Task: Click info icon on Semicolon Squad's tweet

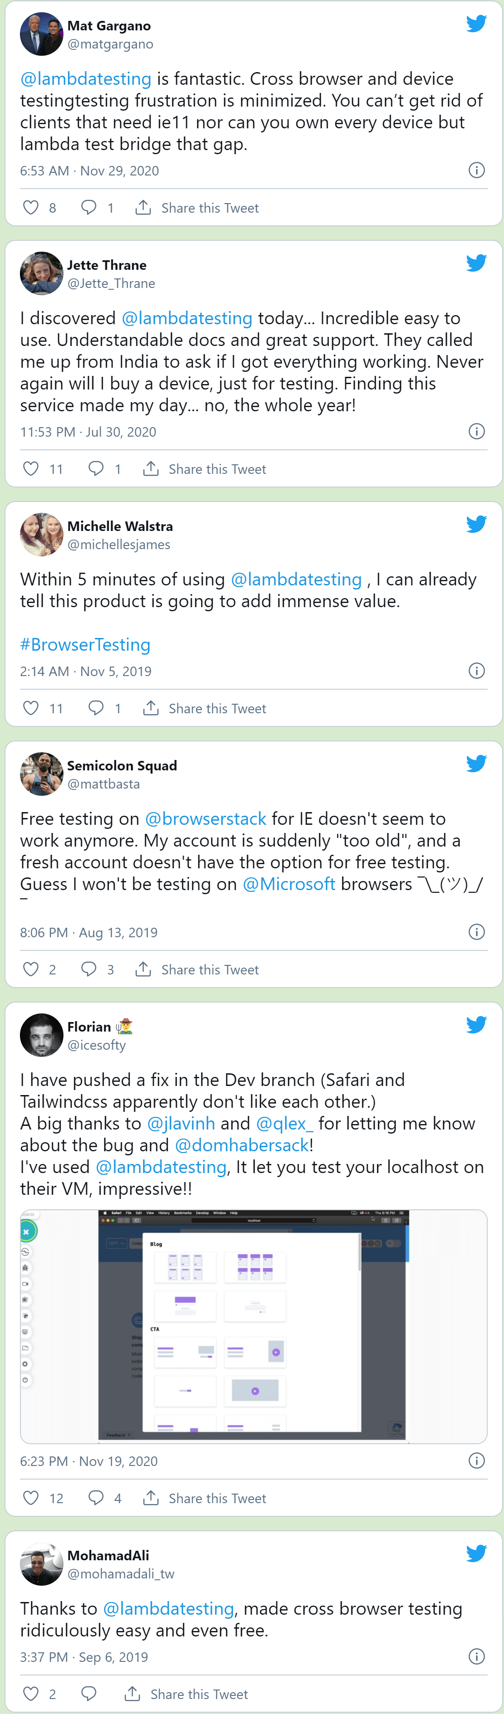Action: [476, 931]
